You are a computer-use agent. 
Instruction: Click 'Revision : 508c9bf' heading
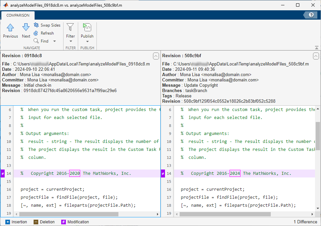click(x=182, y=56)
